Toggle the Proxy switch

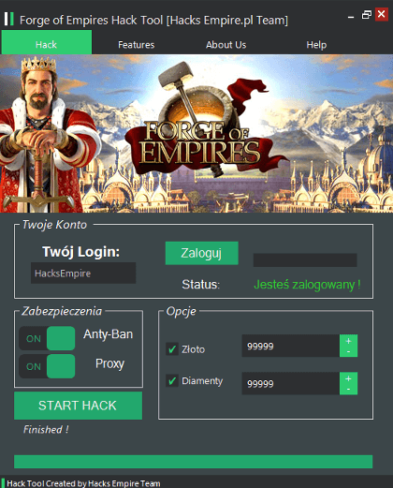[47, 366]
